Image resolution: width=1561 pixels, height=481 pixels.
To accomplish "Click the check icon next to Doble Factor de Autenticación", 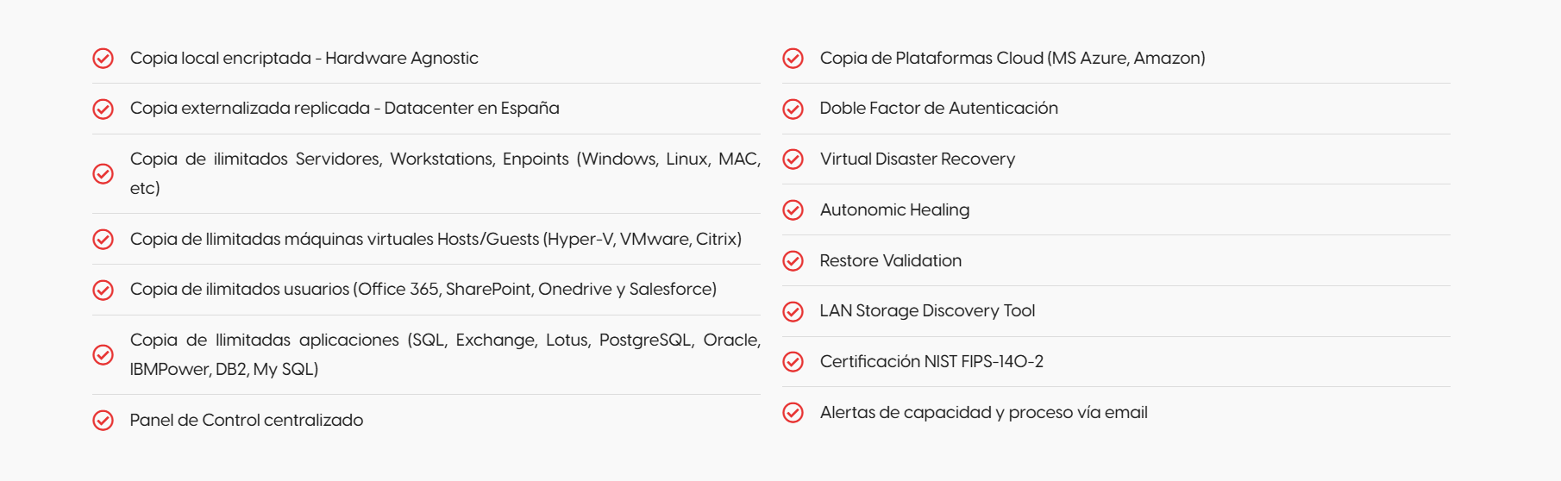I will (793, 109).
